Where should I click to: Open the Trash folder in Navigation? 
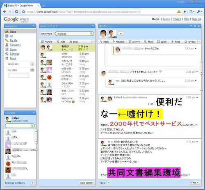[x=13, y=58]
